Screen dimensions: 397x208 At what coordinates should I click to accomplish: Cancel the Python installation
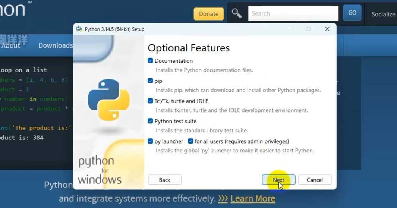pos(315,180)
